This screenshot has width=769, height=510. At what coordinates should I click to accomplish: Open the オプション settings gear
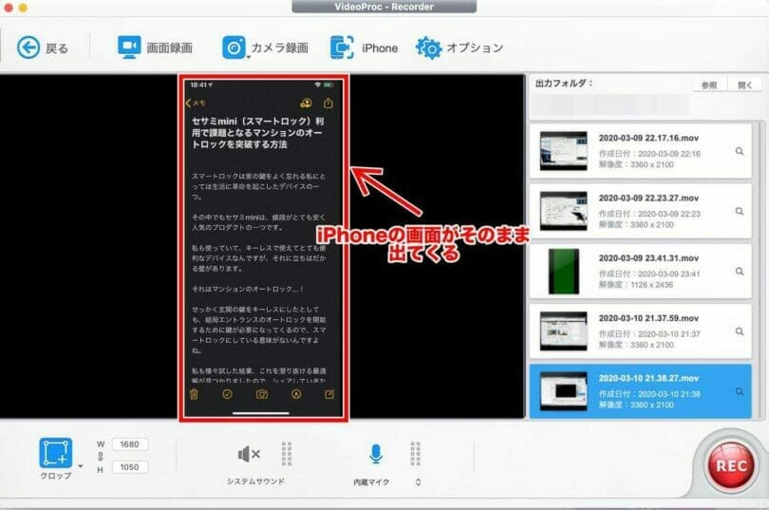[460, 47]
